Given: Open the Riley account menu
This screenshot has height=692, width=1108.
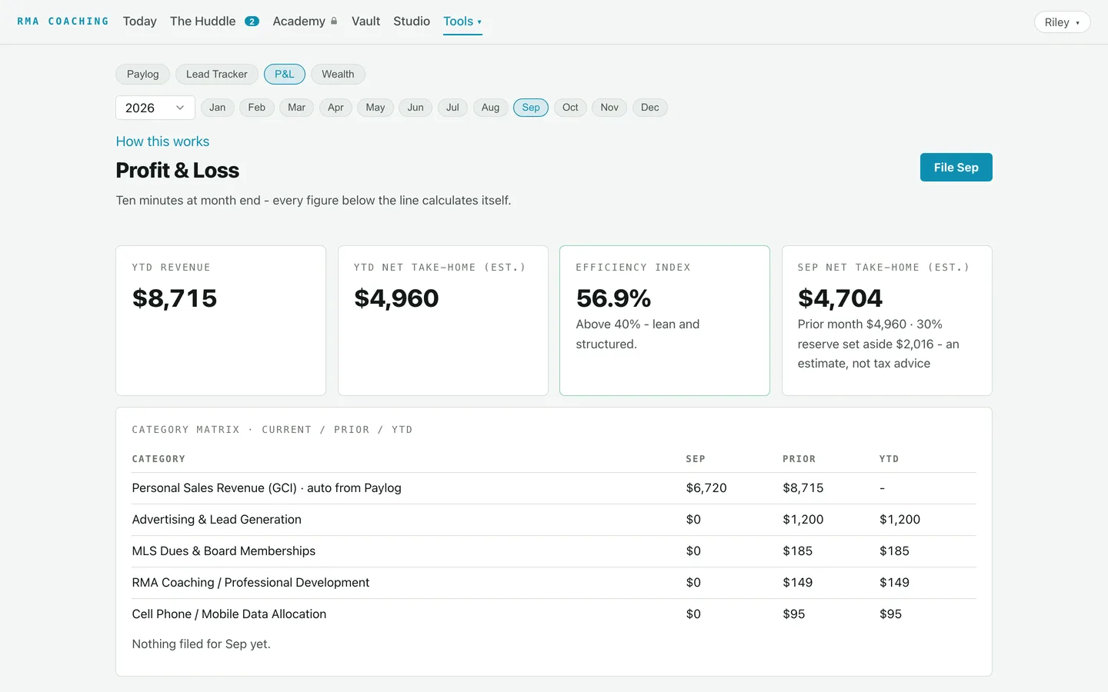Looking at the screenshot, I should click(1062, 22).
